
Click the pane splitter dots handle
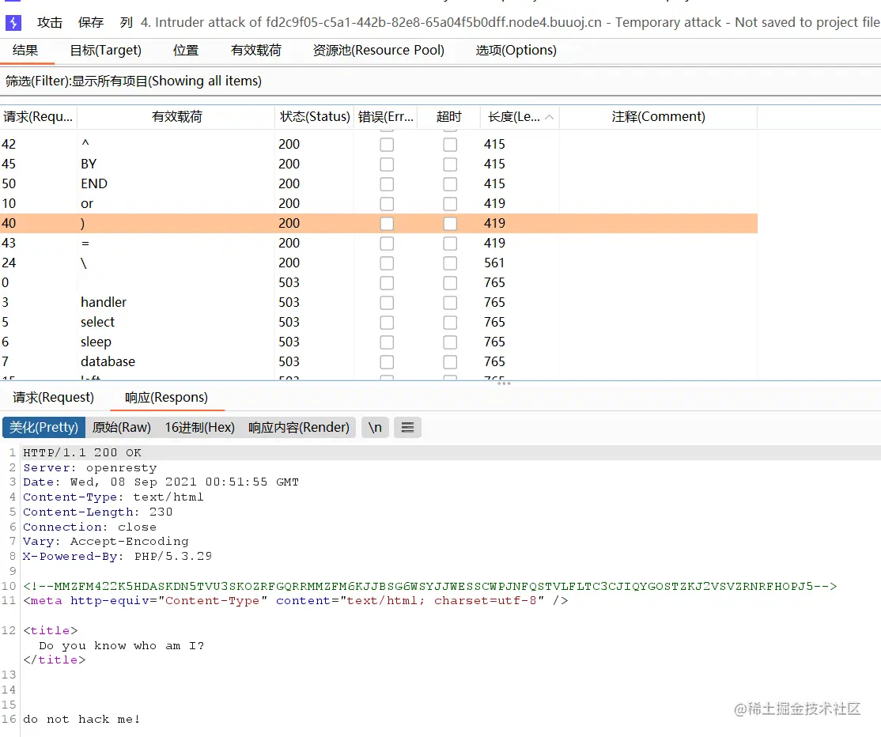[504, 383]
